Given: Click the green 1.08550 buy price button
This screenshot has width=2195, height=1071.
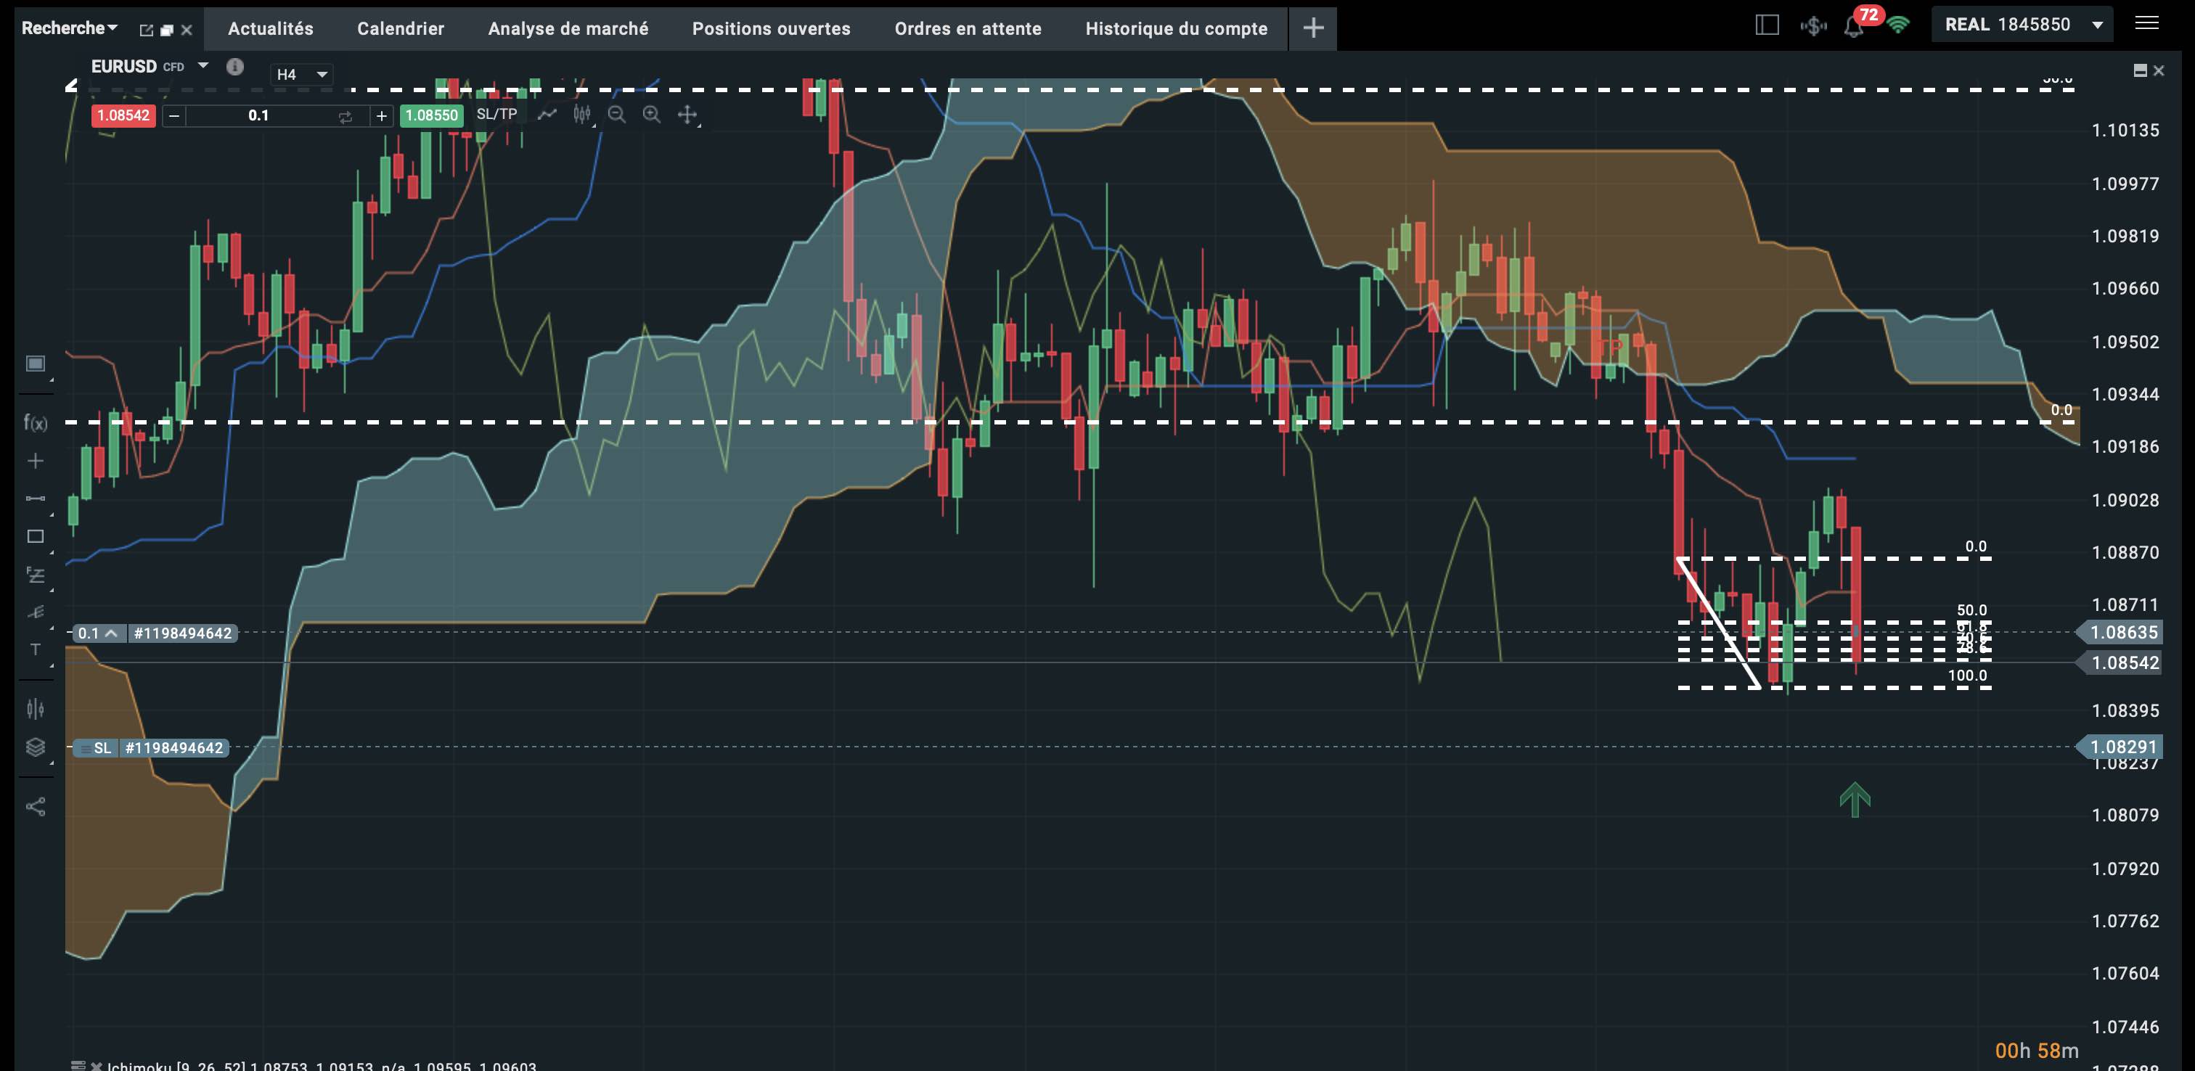Looking at the screenshot, I should (431, 115).
